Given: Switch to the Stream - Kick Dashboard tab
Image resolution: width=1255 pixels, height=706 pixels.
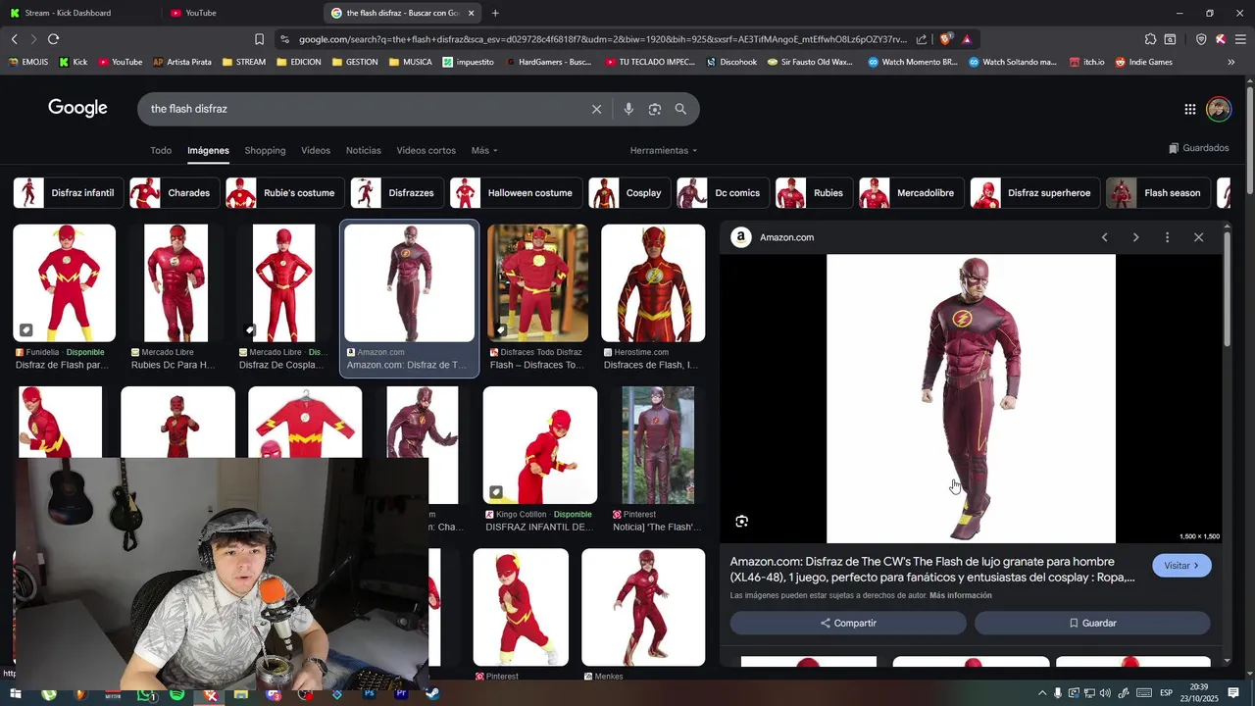Looking at the screenshot, I should click(x=80, y=13).
